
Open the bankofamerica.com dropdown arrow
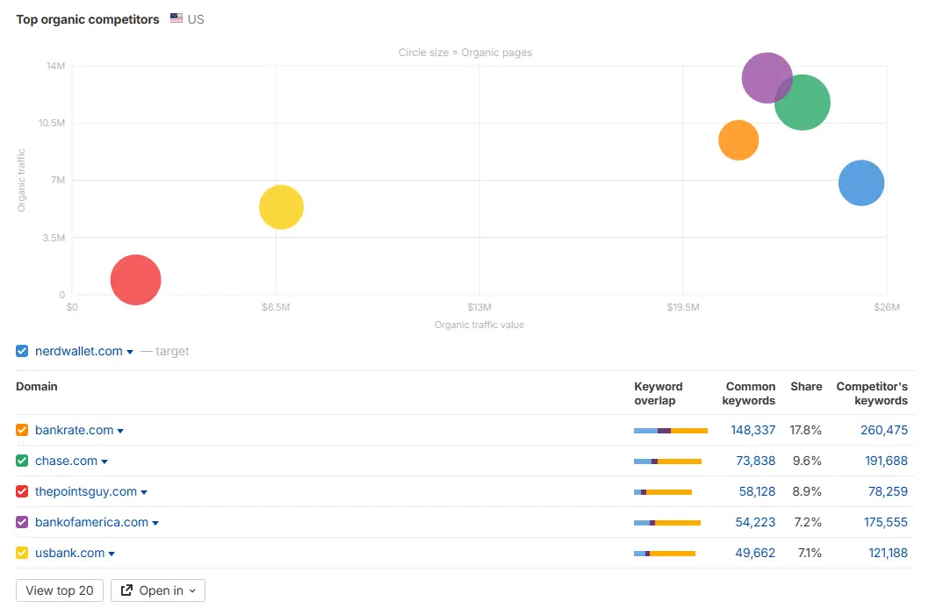(155, 524)
